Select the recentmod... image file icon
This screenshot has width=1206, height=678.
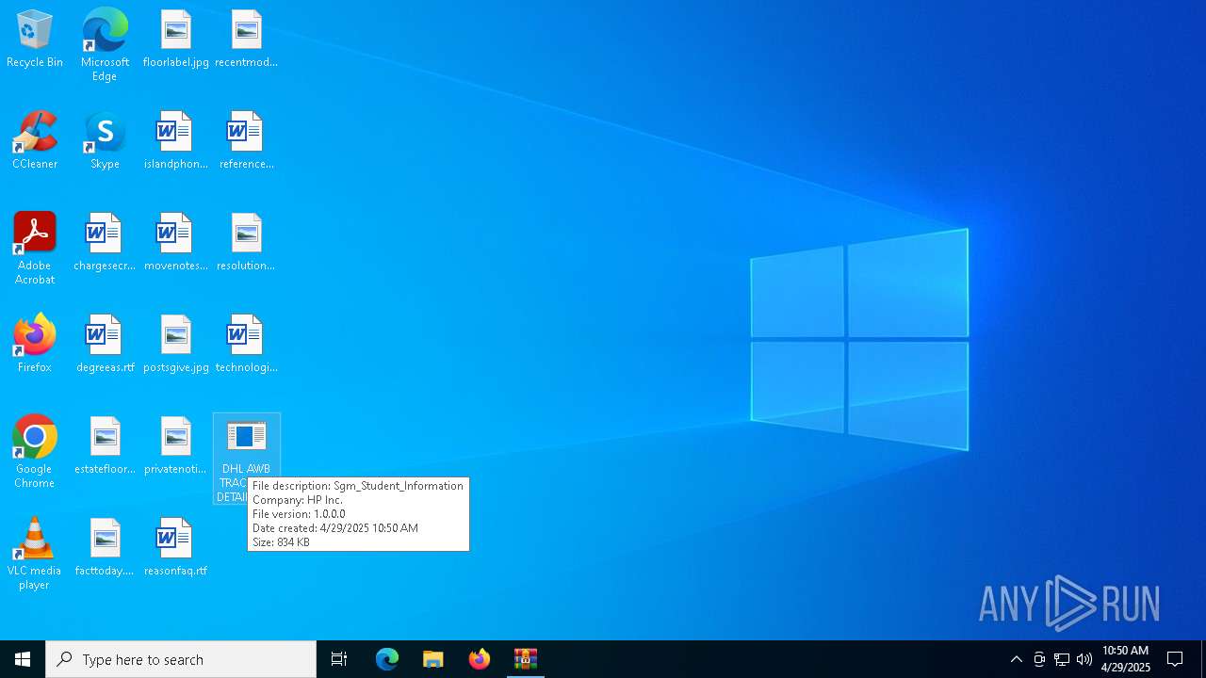coord(246,40)
